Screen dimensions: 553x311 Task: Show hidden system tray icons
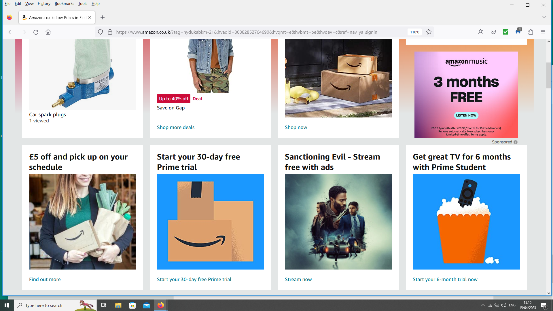(483, 305)
